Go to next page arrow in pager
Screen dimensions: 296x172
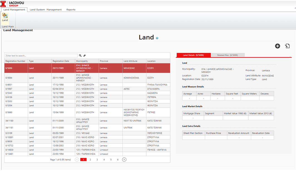coord(124,160)
